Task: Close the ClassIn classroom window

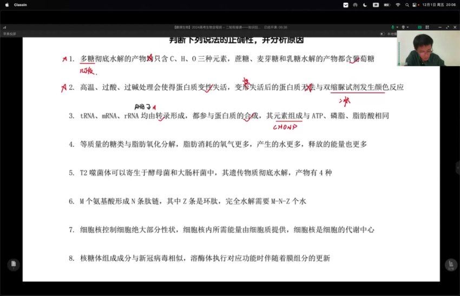Action: [x=455, y=27]
